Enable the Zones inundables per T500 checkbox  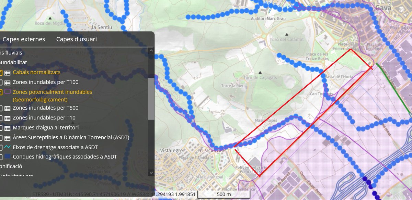tap(1, 108)
